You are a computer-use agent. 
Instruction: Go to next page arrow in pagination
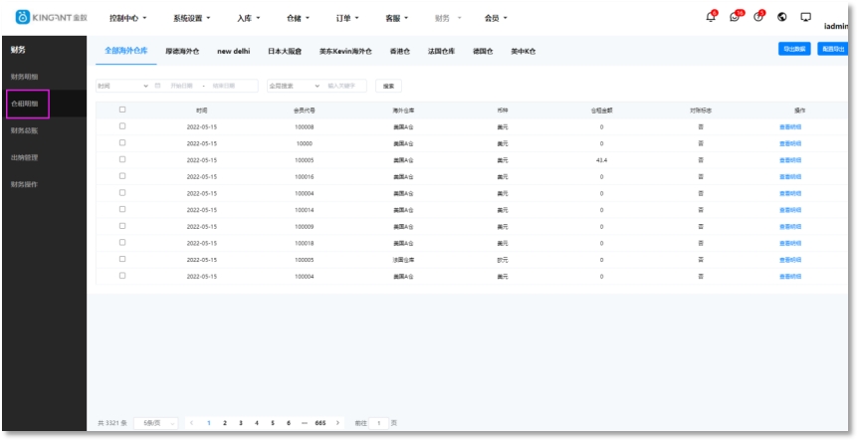click(x=337, y=423)
